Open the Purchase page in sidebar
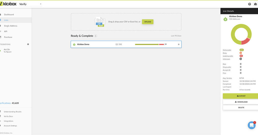 (x=8, y=37)
